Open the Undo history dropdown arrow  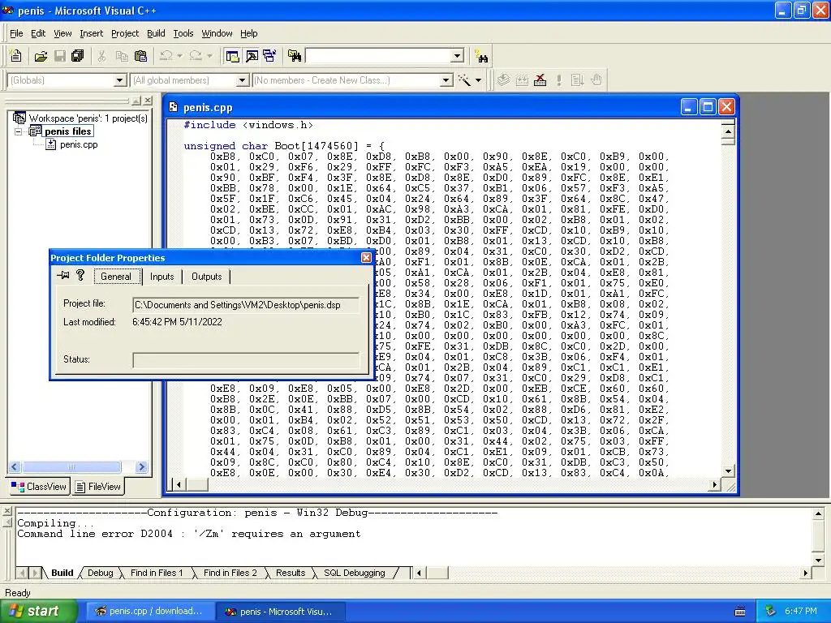(179, 56)
